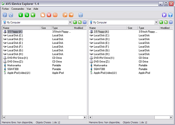The image size is (175, 125).
Task: Click left panel green list view icon
Action: [80, 22]
